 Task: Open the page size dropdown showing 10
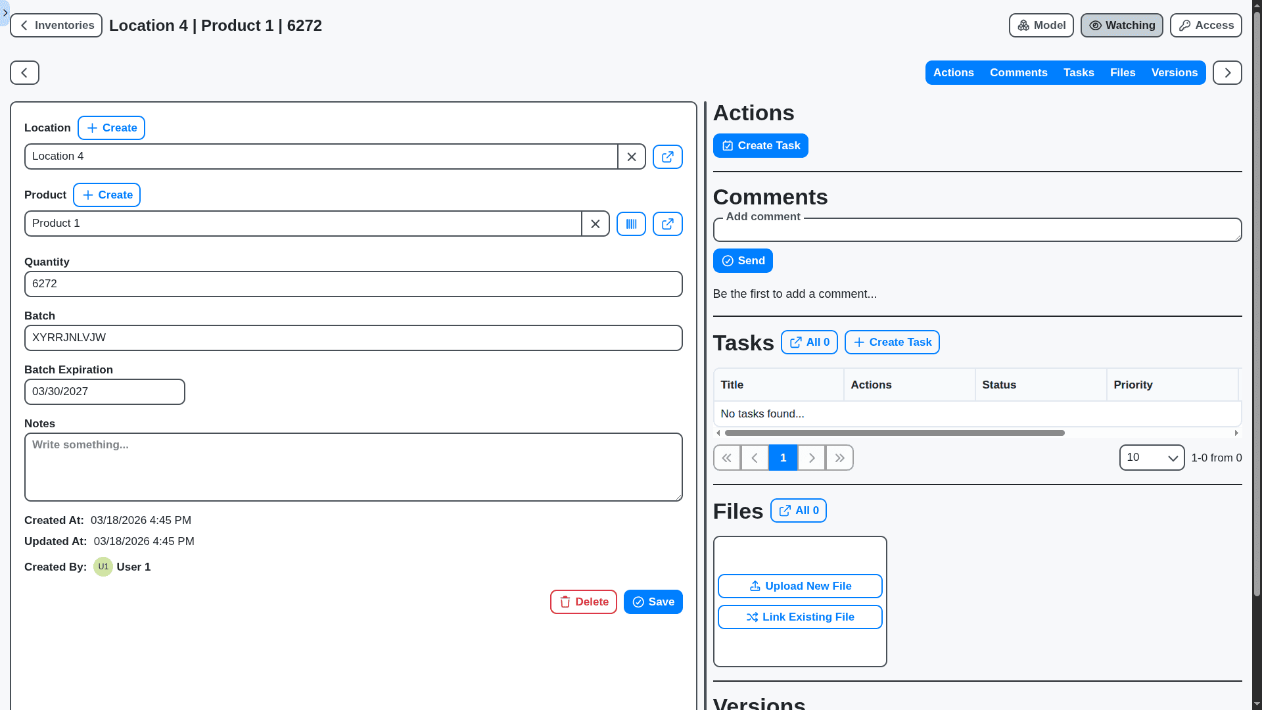pyautogui.click(x=1152, y=458)
